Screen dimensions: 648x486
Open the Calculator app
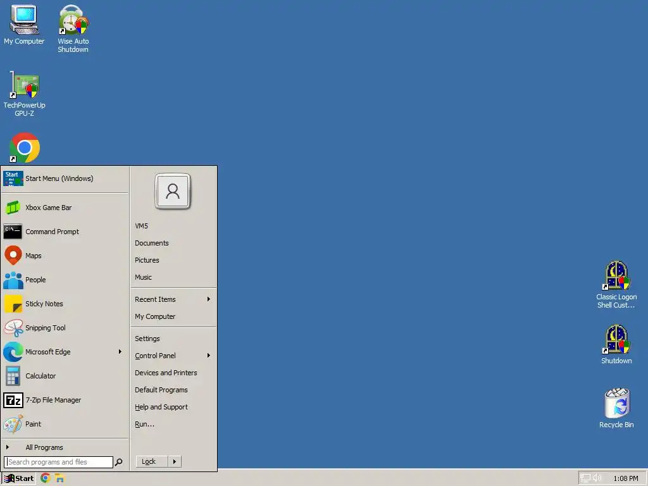(x=65, y=376)
